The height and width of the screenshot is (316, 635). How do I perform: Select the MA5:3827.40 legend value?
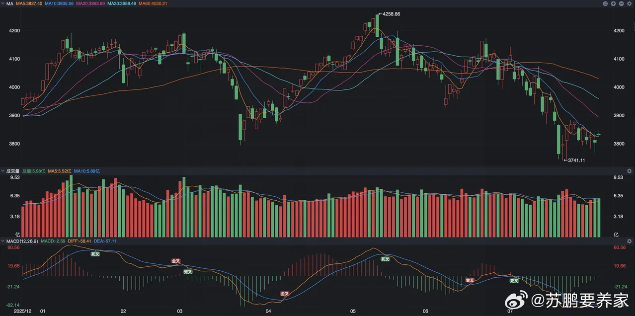(x=29, y=3)
